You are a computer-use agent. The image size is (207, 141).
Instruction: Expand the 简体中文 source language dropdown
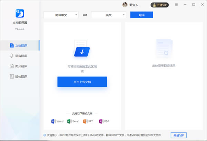point(61,15)
